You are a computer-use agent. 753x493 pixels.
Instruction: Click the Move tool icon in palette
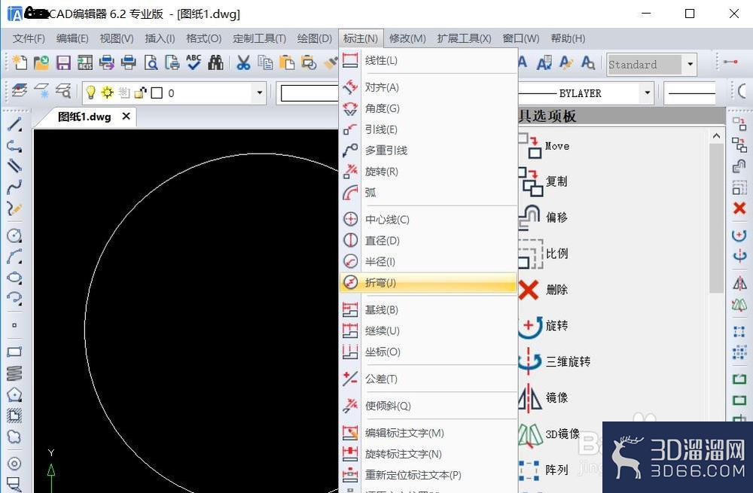(532, 146)
